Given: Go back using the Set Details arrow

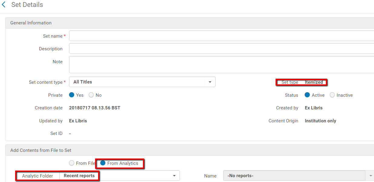Looking at the screenshot, I should (4, 5).
